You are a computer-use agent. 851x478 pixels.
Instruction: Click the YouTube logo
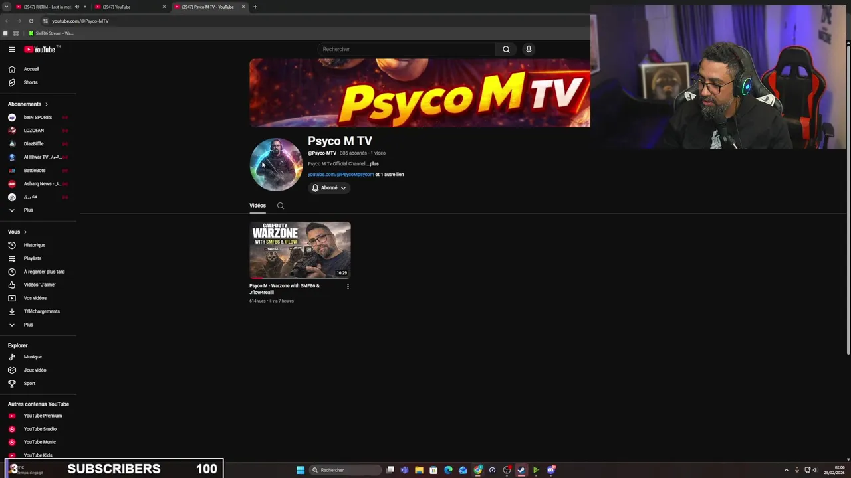point(40,49)
